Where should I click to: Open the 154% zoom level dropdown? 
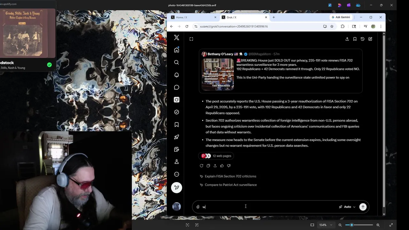click(326, 225)
